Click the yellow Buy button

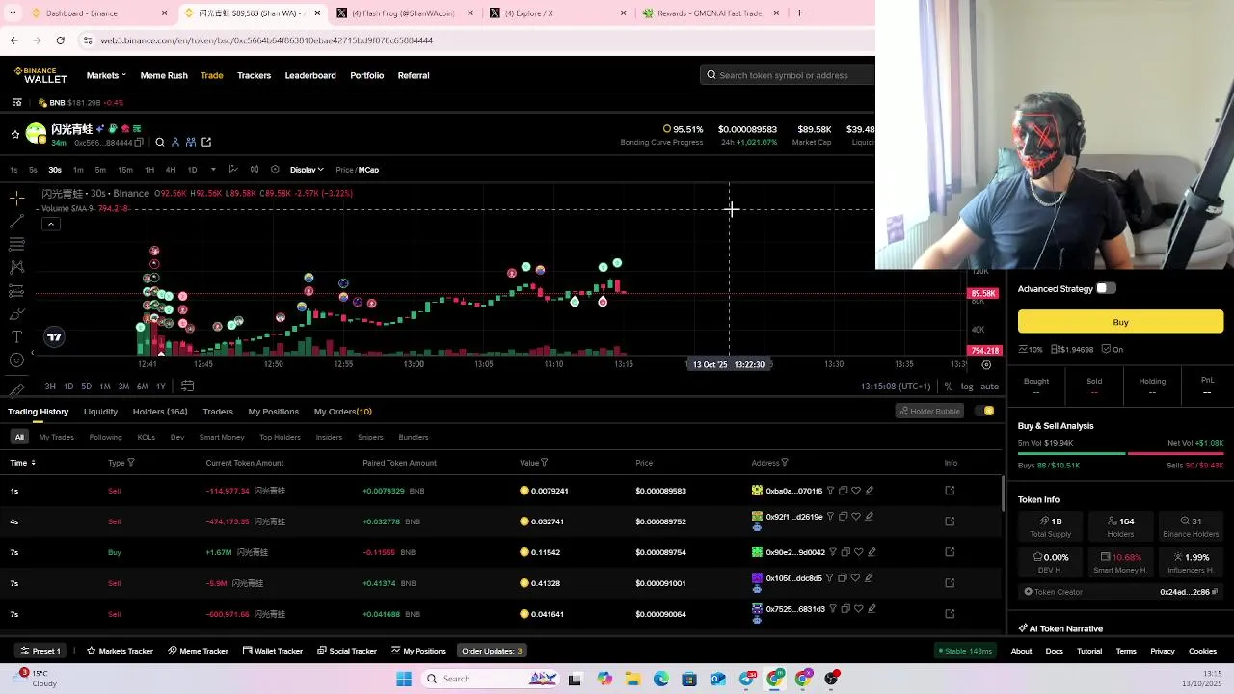[1120, 322]
